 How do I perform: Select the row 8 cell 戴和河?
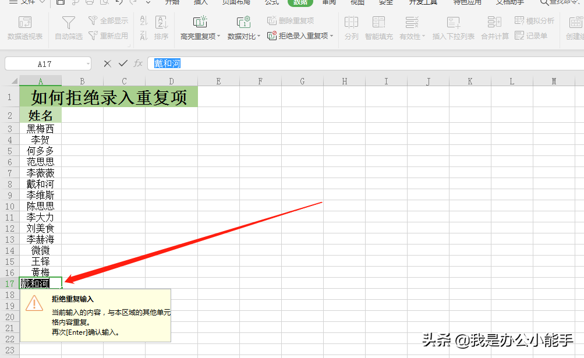pos(41,185)
